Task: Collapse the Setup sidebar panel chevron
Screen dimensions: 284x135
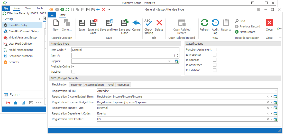Action: point(40,19)
